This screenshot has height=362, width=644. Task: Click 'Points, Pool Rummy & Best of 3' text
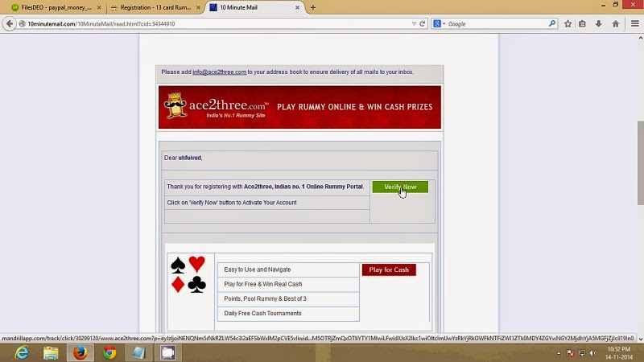265,298
